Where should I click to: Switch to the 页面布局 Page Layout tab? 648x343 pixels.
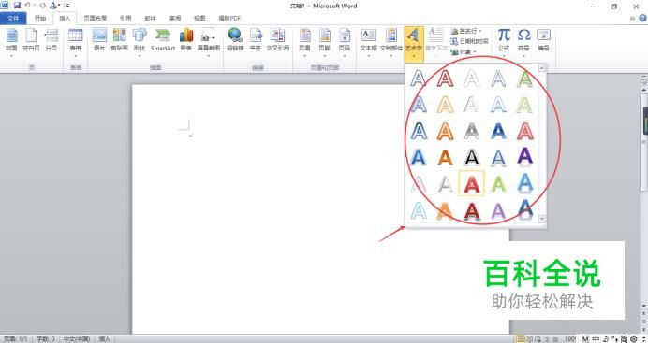click(x=96, y=18)
